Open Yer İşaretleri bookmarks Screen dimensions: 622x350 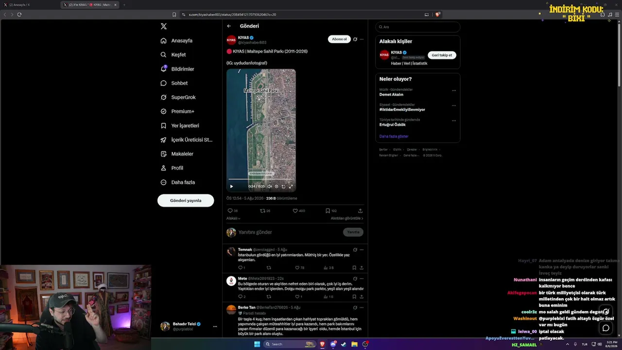(180, 125)
